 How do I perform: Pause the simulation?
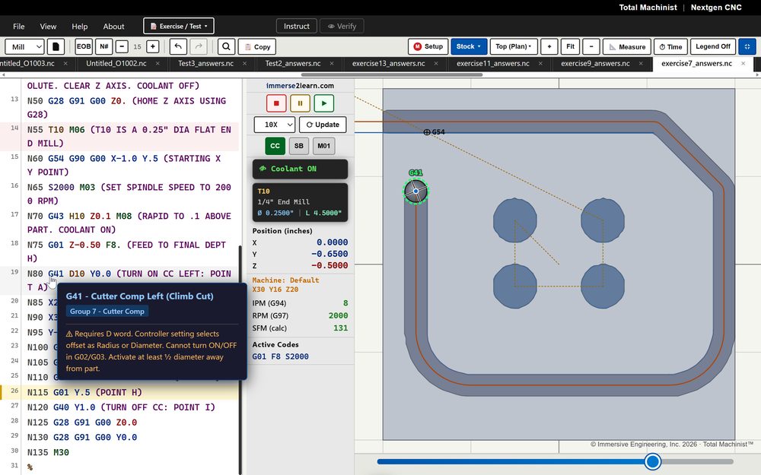(300, 103)
